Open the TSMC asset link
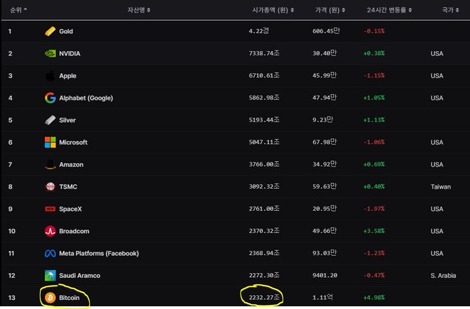Viewport: 470px width, 309px height. pyautogui.click(x=68, y=187)
